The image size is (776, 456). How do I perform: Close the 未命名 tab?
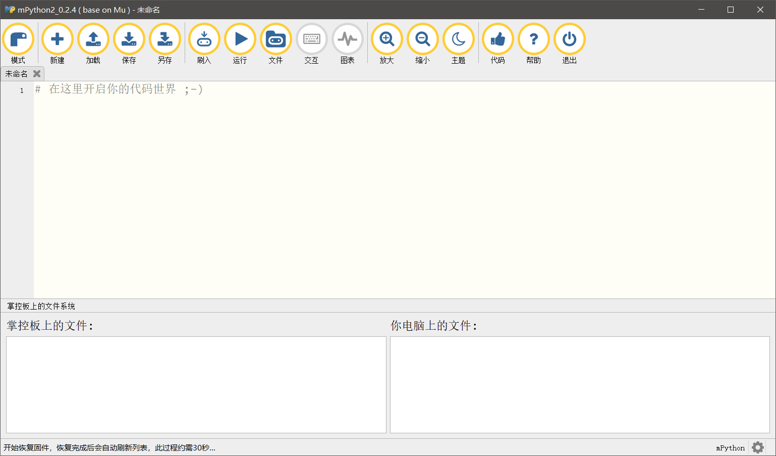point(37,74)
